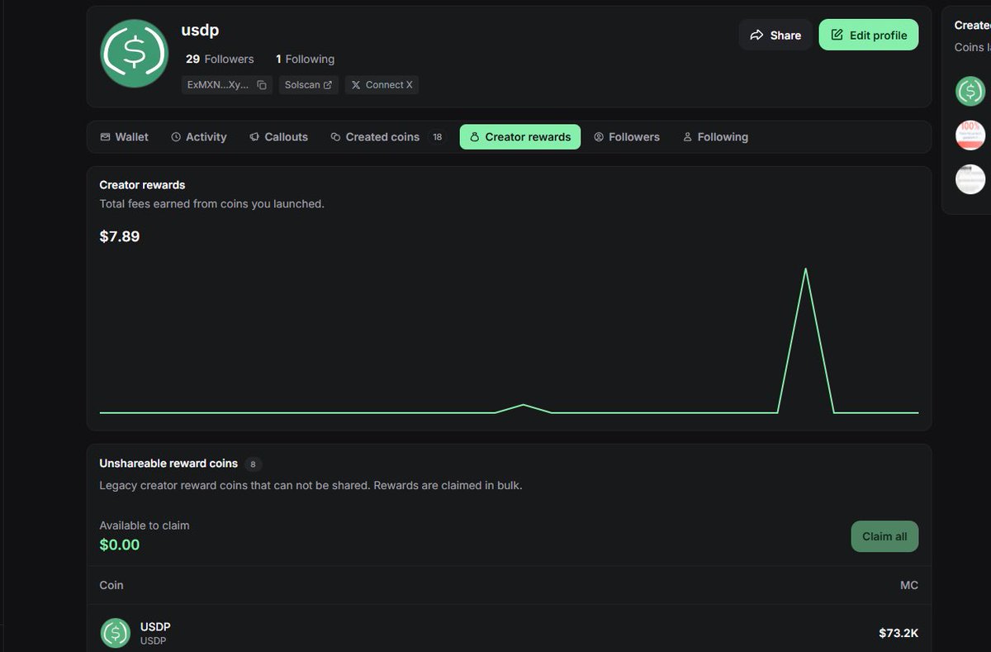Click the share arrow icon
991x652 pixels.
click(756, 35)
